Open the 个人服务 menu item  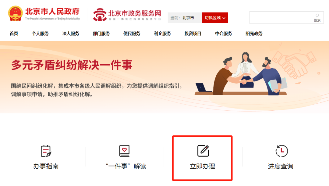click(x=40, y=34)
